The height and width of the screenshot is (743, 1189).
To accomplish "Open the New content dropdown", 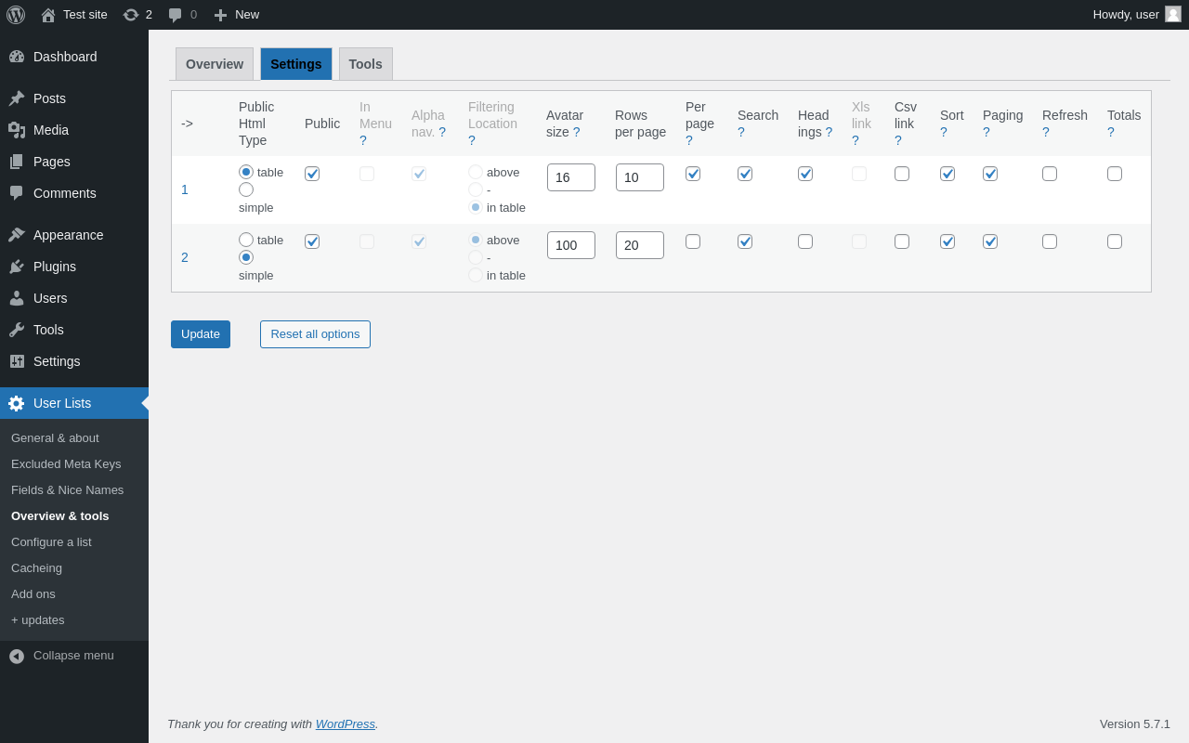I will tap(236, 15).
